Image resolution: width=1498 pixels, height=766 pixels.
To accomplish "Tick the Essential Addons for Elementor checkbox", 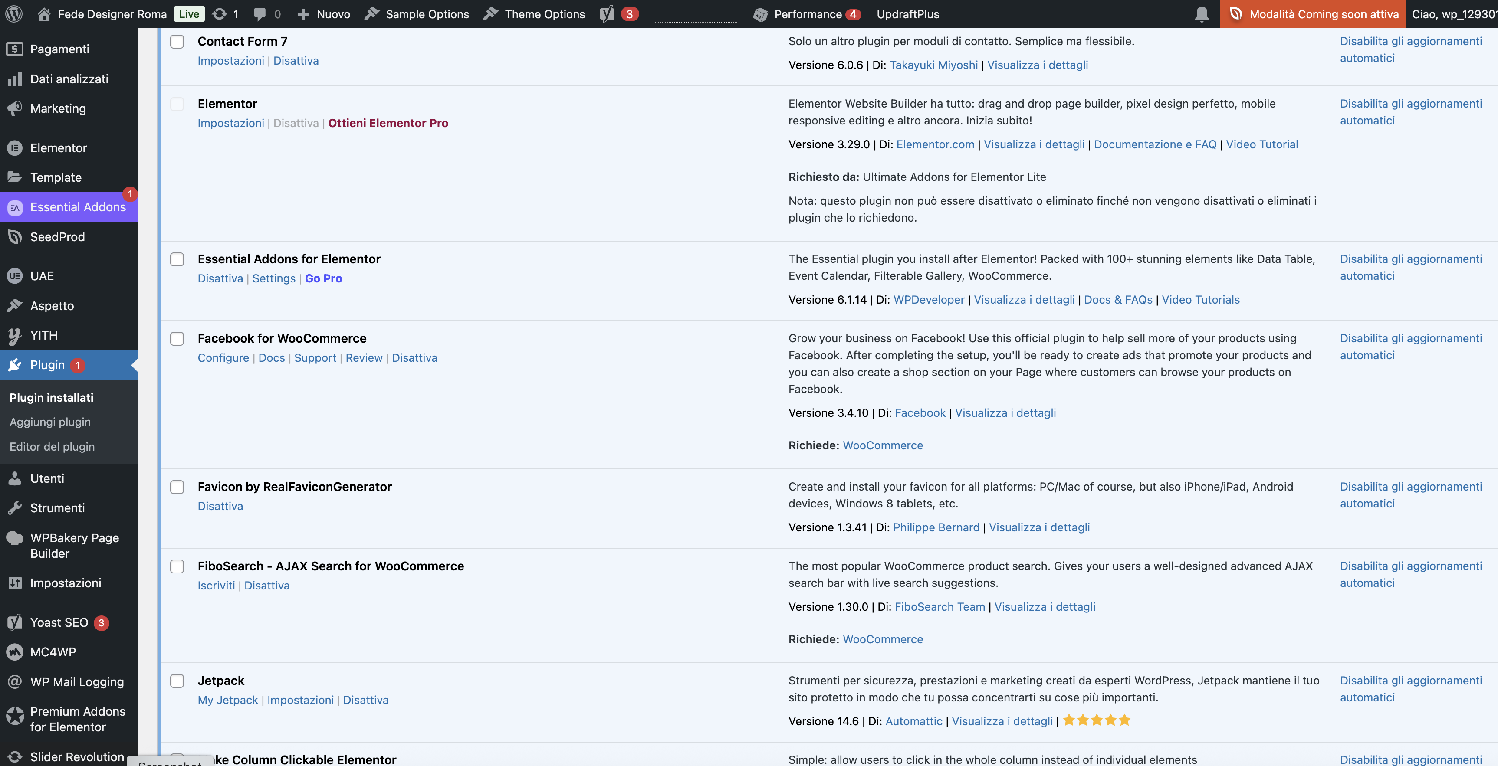I will [177, 259].
